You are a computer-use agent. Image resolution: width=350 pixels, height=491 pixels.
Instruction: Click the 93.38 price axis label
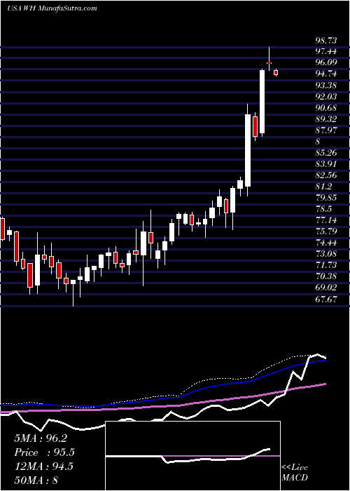click(x=325, y=85)
